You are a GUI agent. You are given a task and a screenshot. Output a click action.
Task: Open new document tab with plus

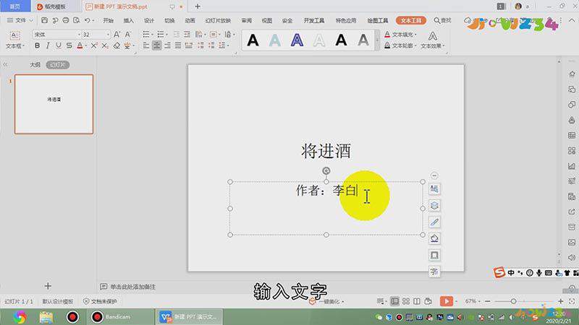198,6
